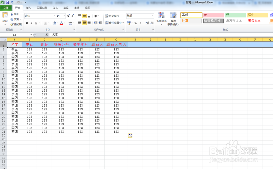Toggle middle vertical alignment
The image size is (273, 169).
(84, 16)
